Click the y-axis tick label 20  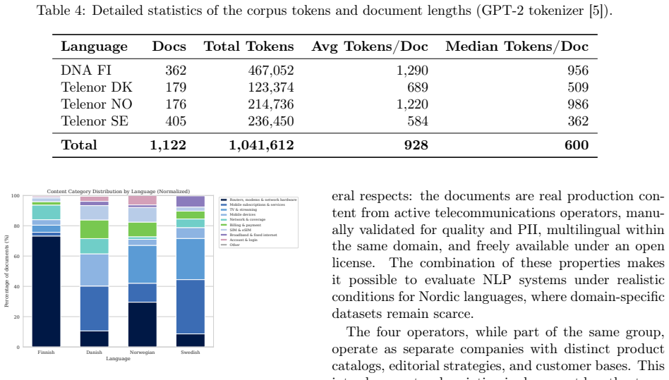pos(17,317)
